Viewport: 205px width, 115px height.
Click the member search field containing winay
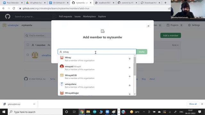pos(97,52)
